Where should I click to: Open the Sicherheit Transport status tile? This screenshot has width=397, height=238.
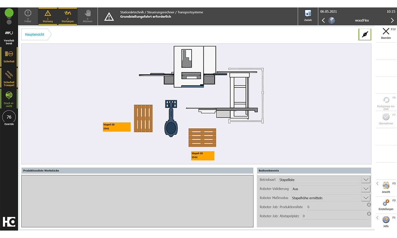tap(9, 78)
